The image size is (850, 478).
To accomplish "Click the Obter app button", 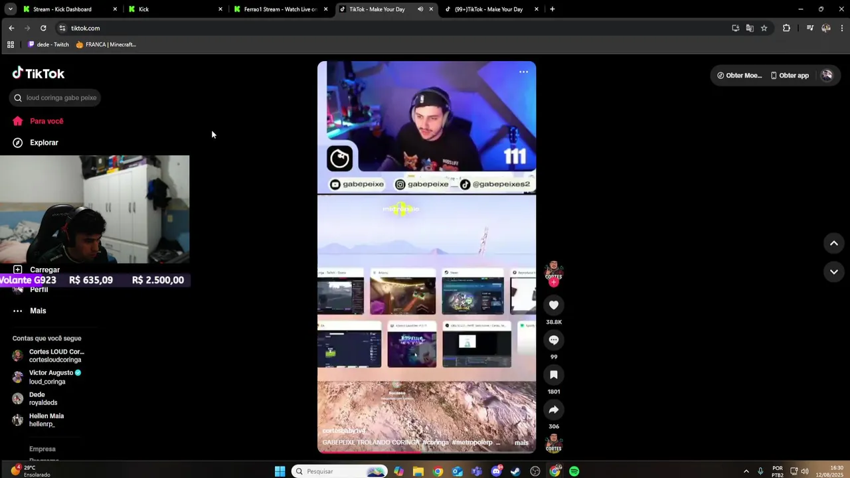I will [x=790, y=76].
